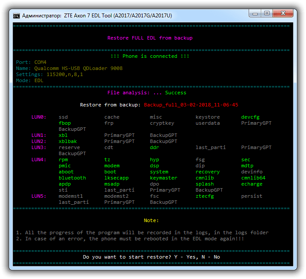Click the 'File analysis: ... Success' line
Screen dimensions: 306x279
click(147, 93)
